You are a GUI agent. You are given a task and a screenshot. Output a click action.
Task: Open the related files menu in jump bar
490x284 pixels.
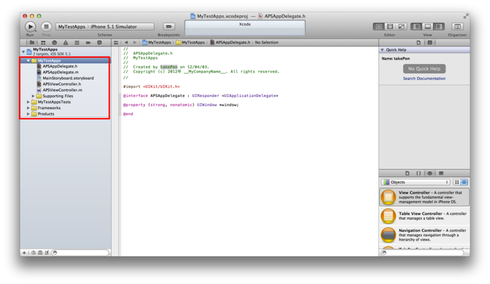116,43
